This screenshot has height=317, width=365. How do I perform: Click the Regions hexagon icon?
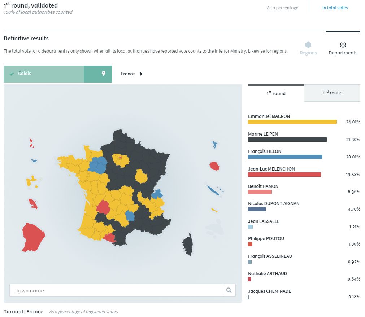click(x=308, y=45)
